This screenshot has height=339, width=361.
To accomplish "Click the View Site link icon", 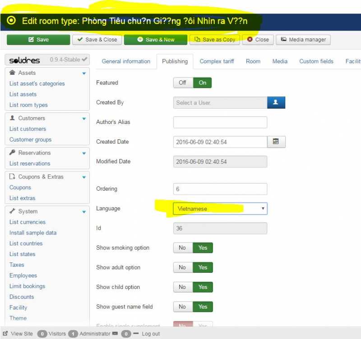I will click(x=6, y=334).
